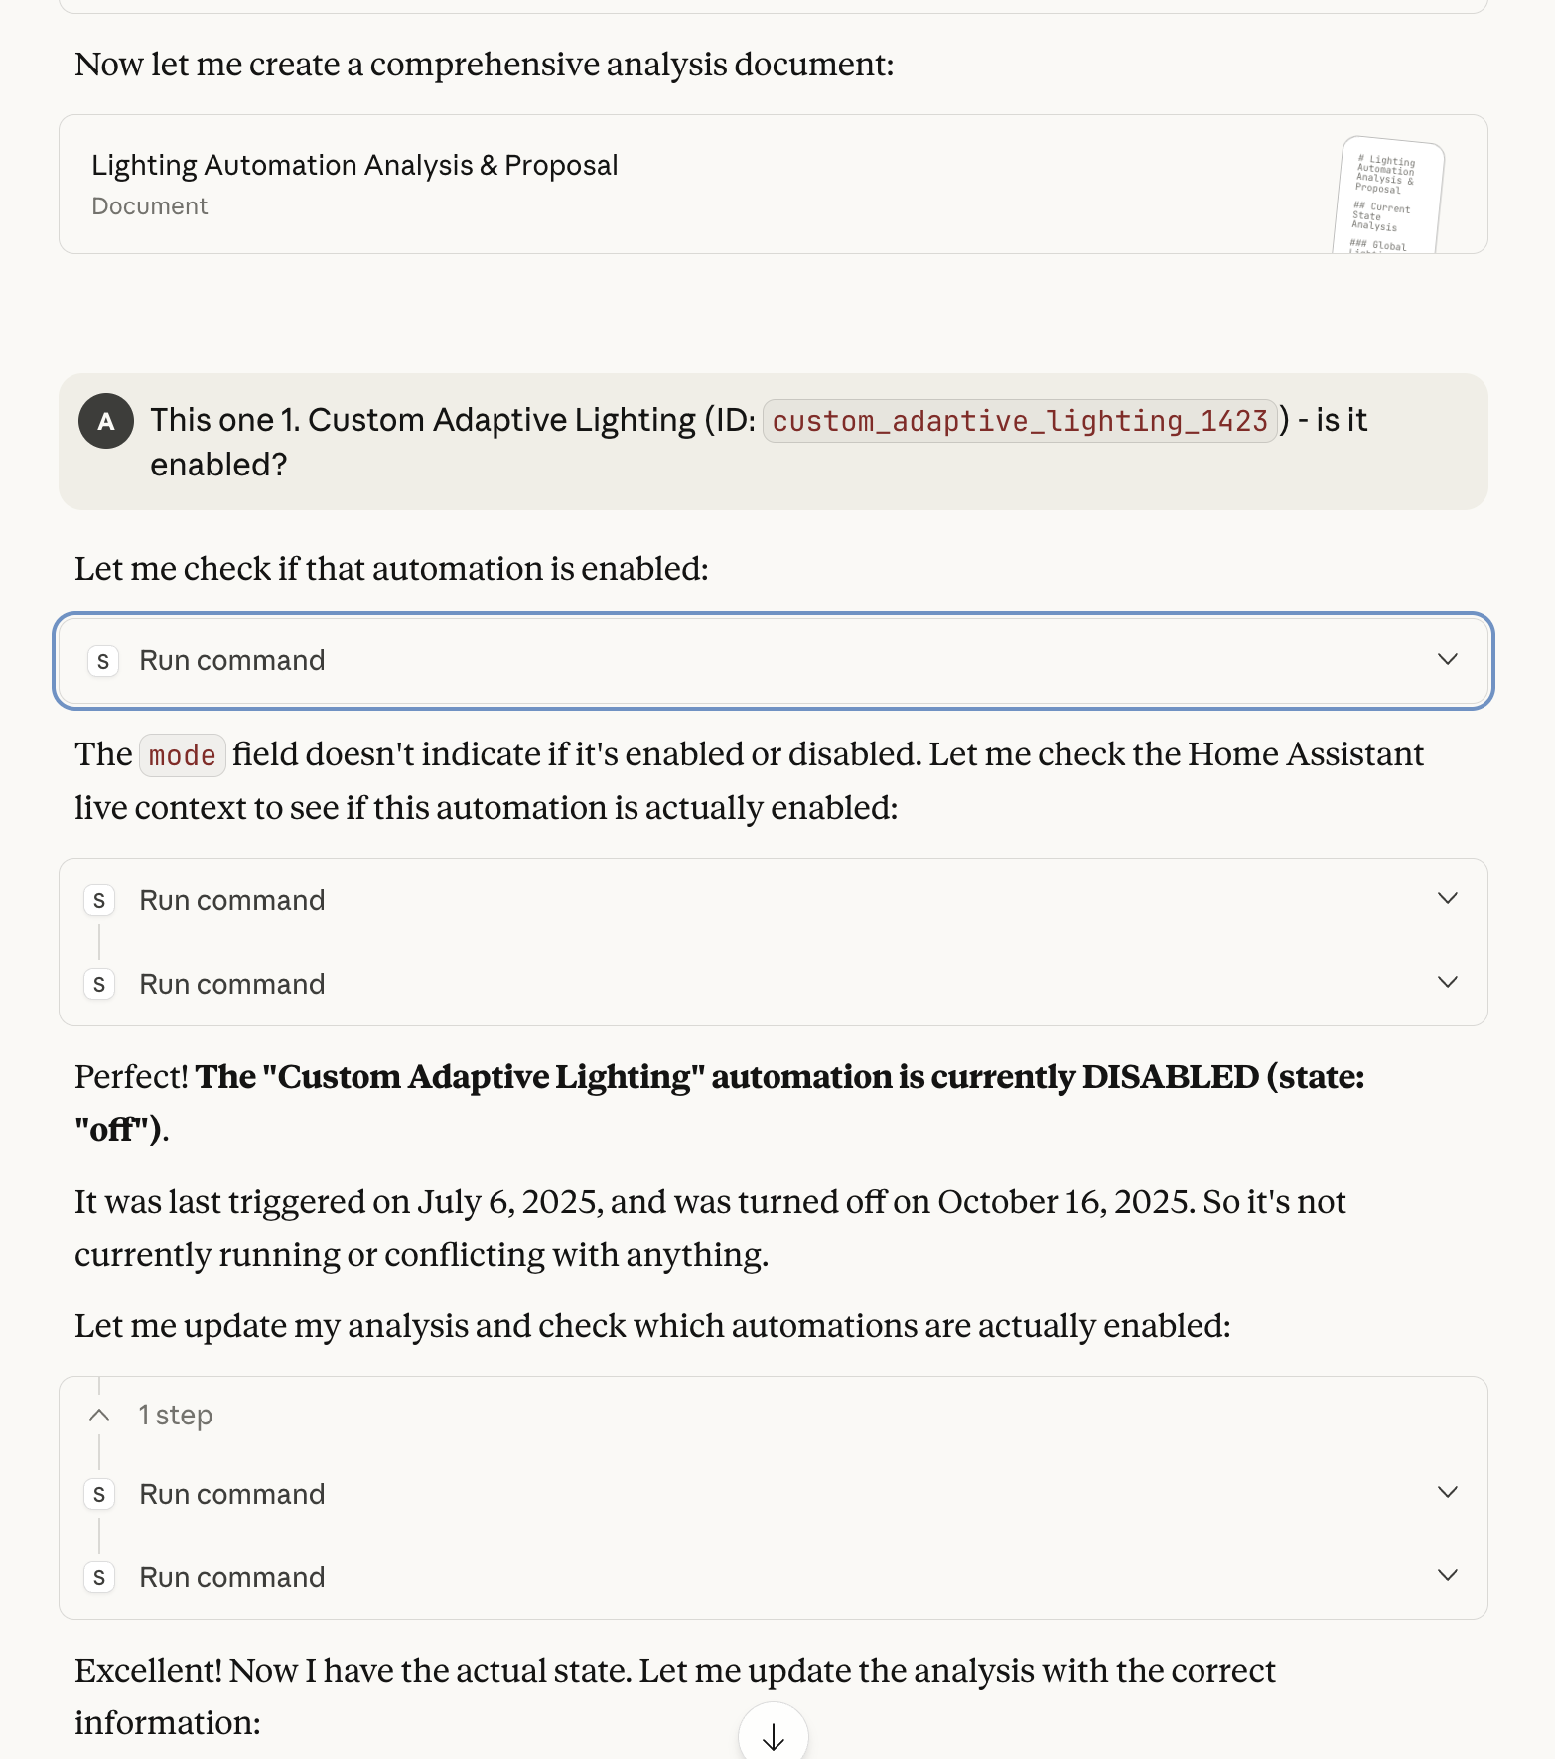Image resolution: width=1555 pixels, height=1759 pixels.
Task: Expand the chevron of the Run command just above the 'Perfect!' message
Action: (x=1448, y=983)
